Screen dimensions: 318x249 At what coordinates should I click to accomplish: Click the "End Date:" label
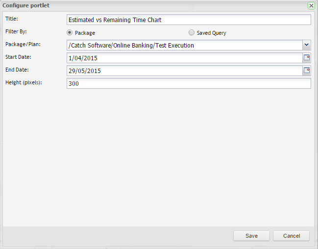(17, 70)
